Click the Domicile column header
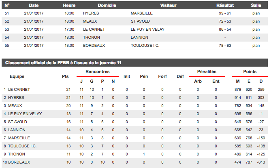 click(107, 5)
